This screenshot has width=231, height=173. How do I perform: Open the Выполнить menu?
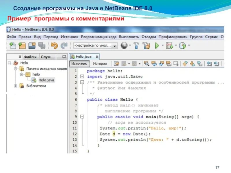point(129,37)
